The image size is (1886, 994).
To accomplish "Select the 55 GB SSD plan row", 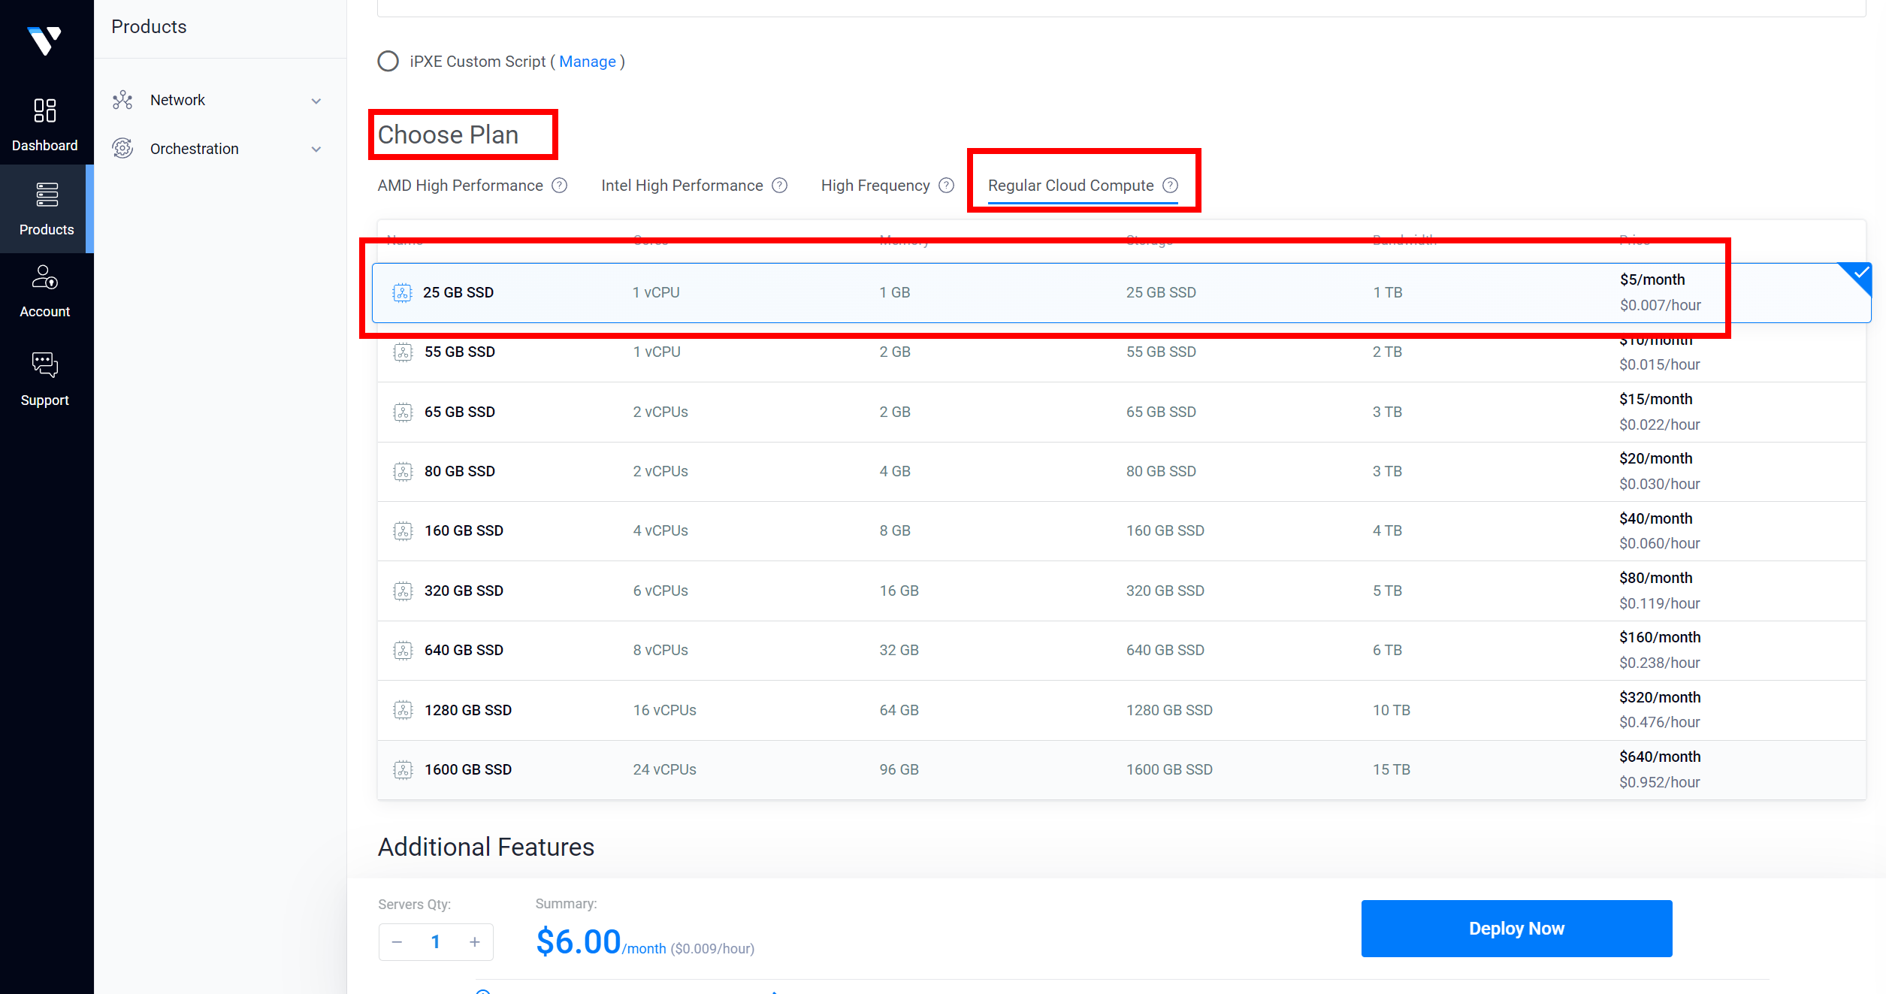I will (902, 352).
